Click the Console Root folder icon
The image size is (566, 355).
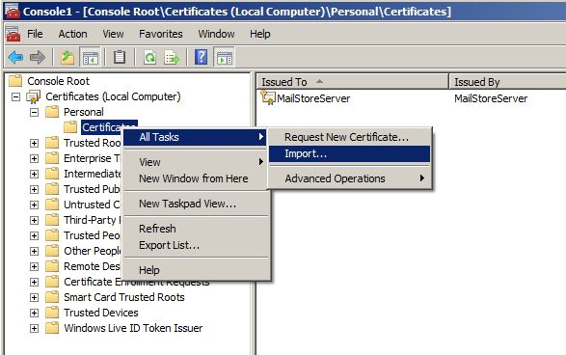click(15, 80)
